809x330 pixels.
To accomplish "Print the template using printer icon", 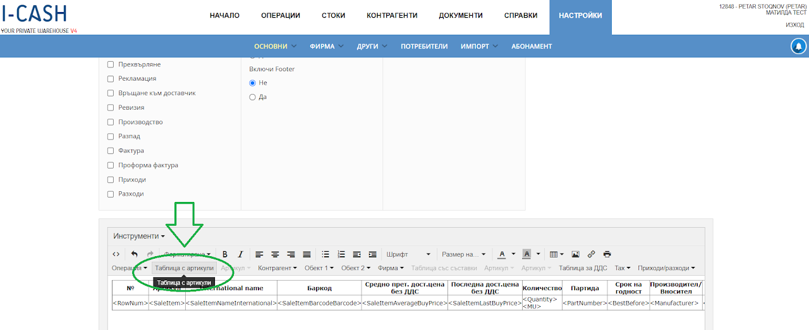I will [607, 254].
